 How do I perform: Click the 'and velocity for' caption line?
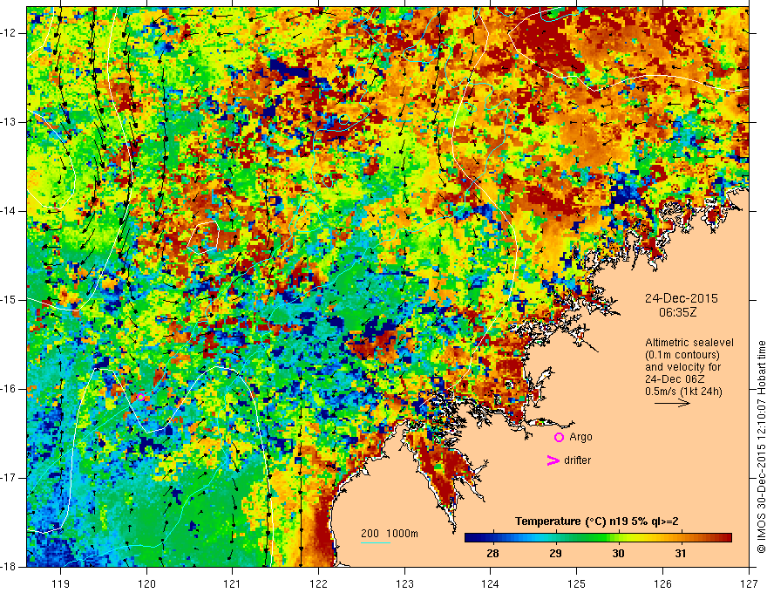tap(682, 367)
